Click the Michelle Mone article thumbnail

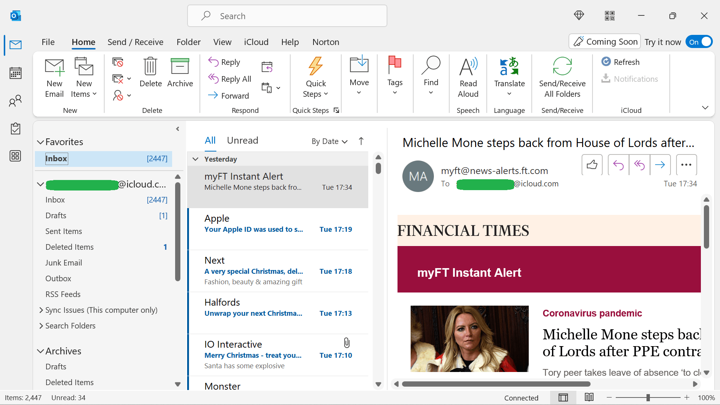(469, 339)
